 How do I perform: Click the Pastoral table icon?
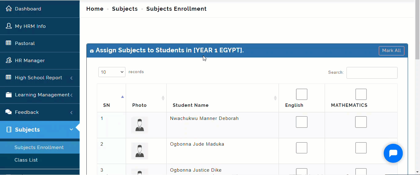point(9,43)
